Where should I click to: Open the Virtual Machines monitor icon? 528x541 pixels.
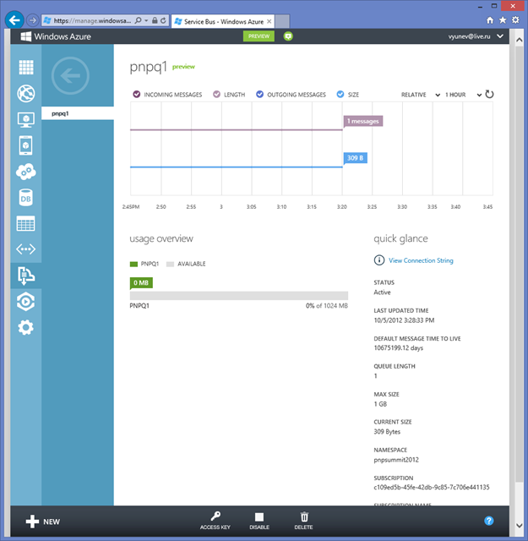(26, 120)
